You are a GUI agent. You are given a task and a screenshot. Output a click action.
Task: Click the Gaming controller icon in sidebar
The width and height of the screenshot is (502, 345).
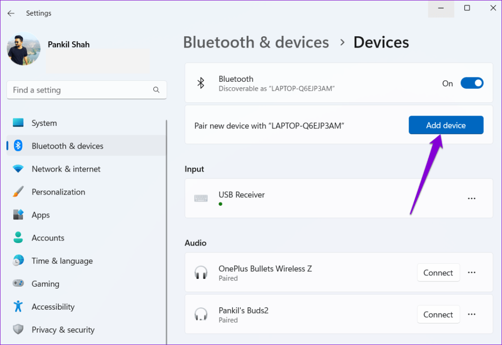pyautogui.click(x=18, y=284)
